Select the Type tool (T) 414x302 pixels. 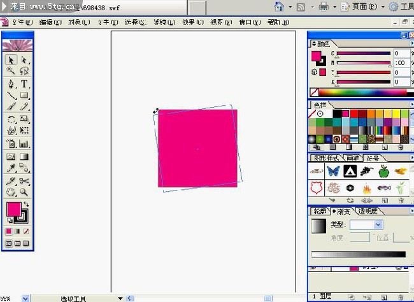click(x=24, y=84)
